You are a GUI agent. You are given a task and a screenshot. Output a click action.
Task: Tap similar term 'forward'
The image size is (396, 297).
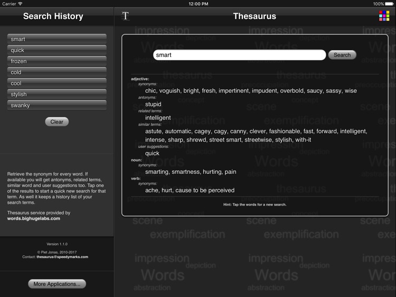tap(326, 131)
